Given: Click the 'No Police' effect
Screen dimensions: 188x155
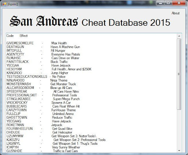Looking at the screenshot, I should click(59, 76).
